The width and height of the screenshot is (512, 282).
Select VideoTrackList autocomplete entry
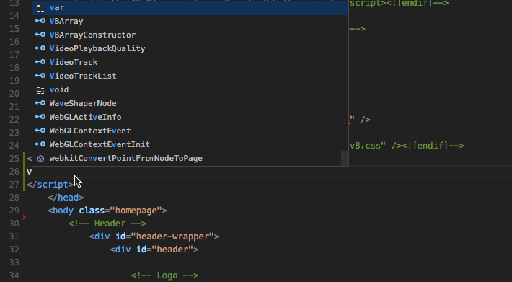pyautogui.click(x=190, y=76)
